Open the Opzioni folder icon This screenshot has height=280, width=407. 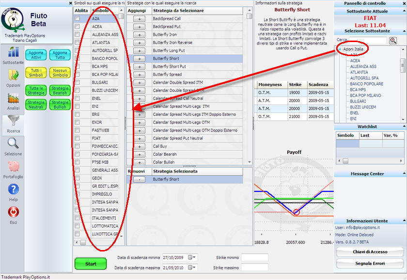pos(13,75)
